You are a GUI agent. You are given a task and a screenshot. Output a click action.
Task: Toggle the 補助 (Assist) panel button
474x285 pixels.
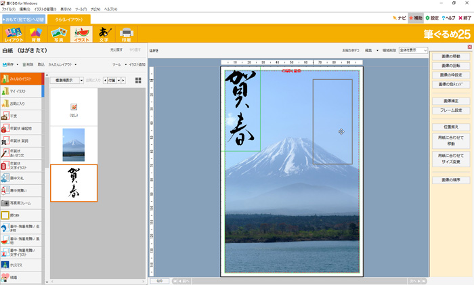(x=415, y=18)
